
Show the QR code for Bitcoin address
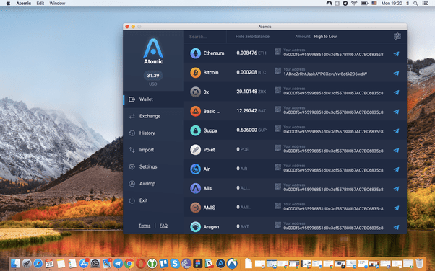pyautogui.click(x=277, y=71)
